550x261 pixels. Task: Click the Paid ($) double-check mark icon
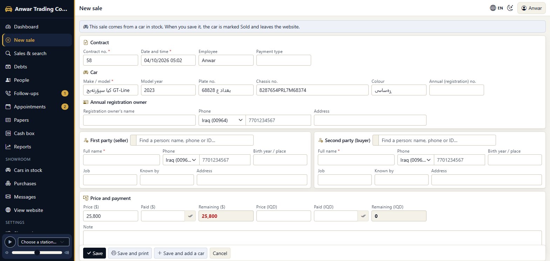point(190,216)
